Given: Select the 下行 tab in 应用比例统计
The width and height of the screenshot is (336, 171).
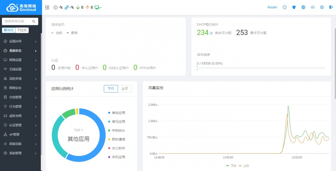Looking at the screenshot, I should click(x=111, y=89).
